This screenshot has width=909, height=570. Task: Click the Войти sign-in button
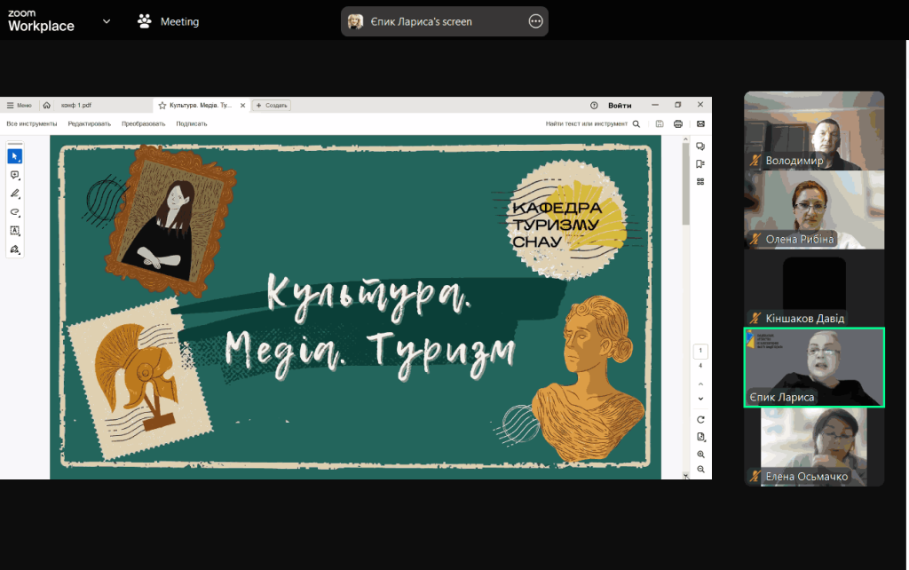click(620, 105)
